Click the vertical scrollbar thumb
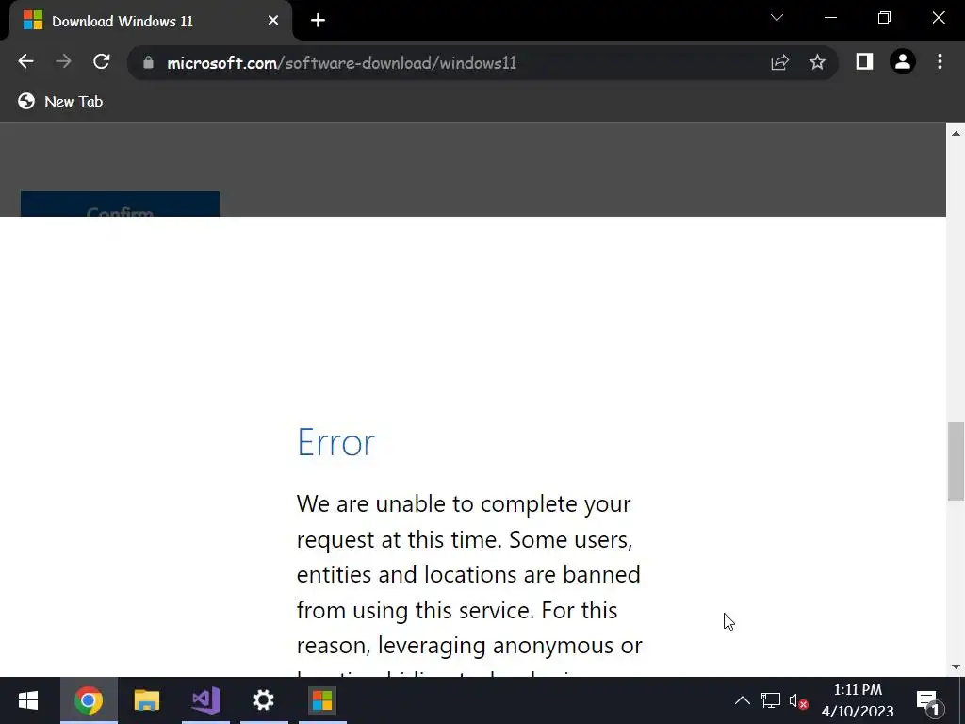Screen dimensions: 965x724 [x=956, y=462]
